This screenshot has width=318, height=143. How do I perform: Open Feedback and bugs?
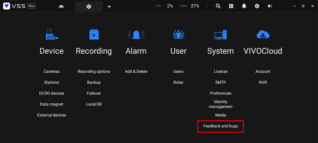point(221,126)
